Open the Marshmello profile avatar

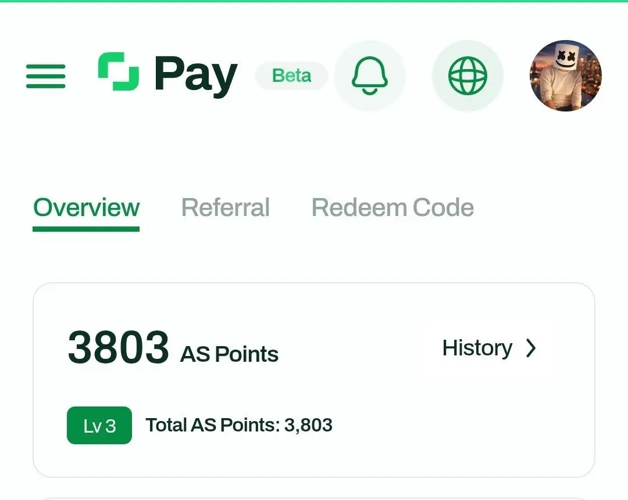click(x=566, y=75)
